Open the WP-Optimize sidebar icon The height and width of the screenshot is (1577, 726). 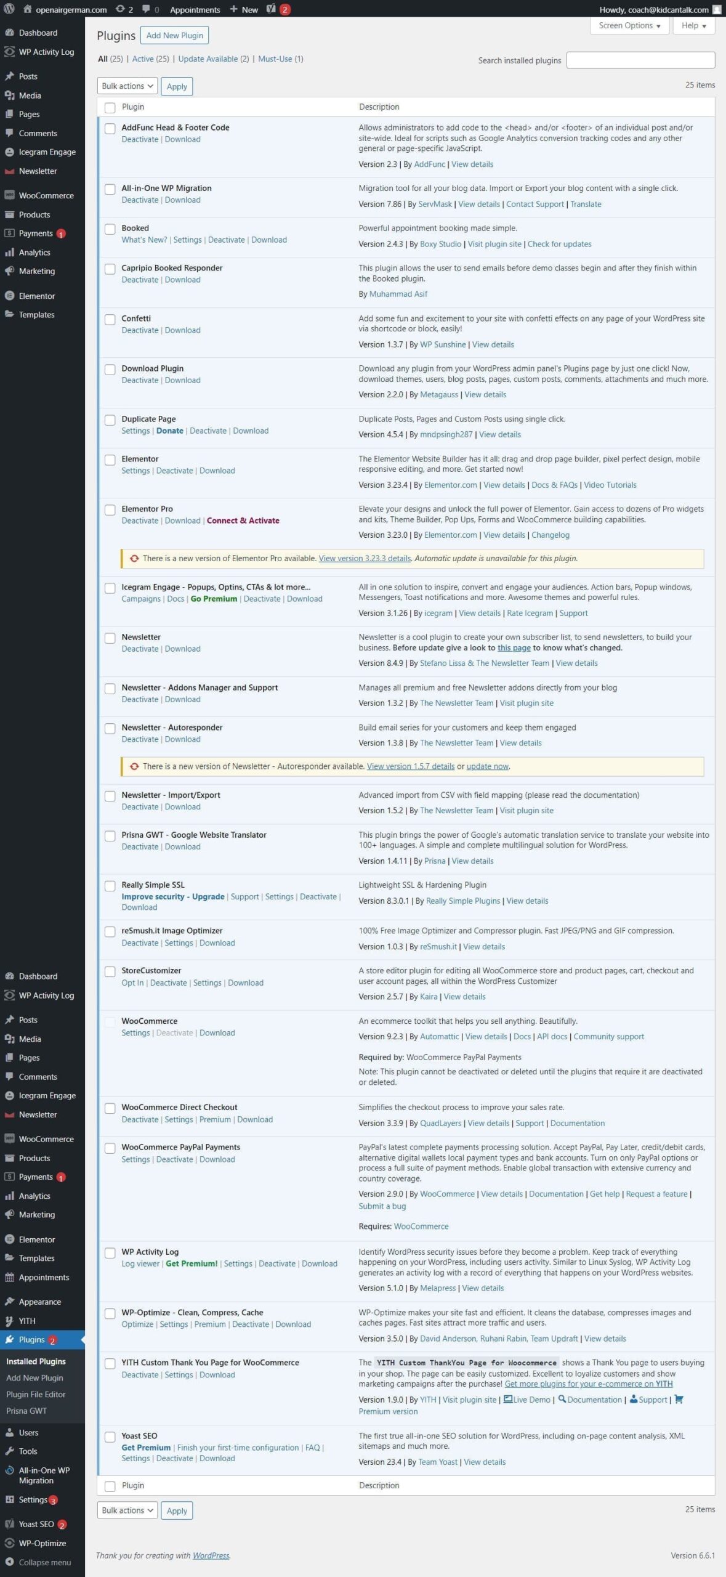[9, 1543]
